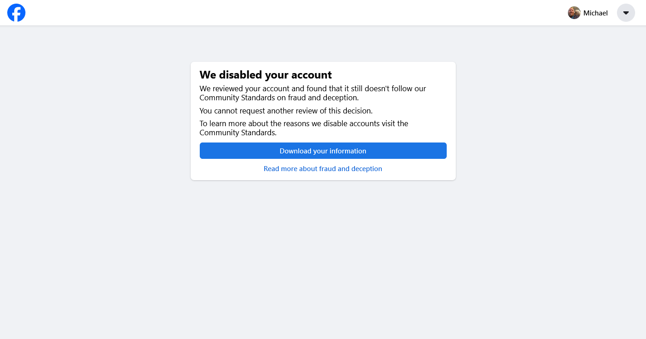Click the Michael profile name
This screenshot has width=646, height=339.
[596, 13]
